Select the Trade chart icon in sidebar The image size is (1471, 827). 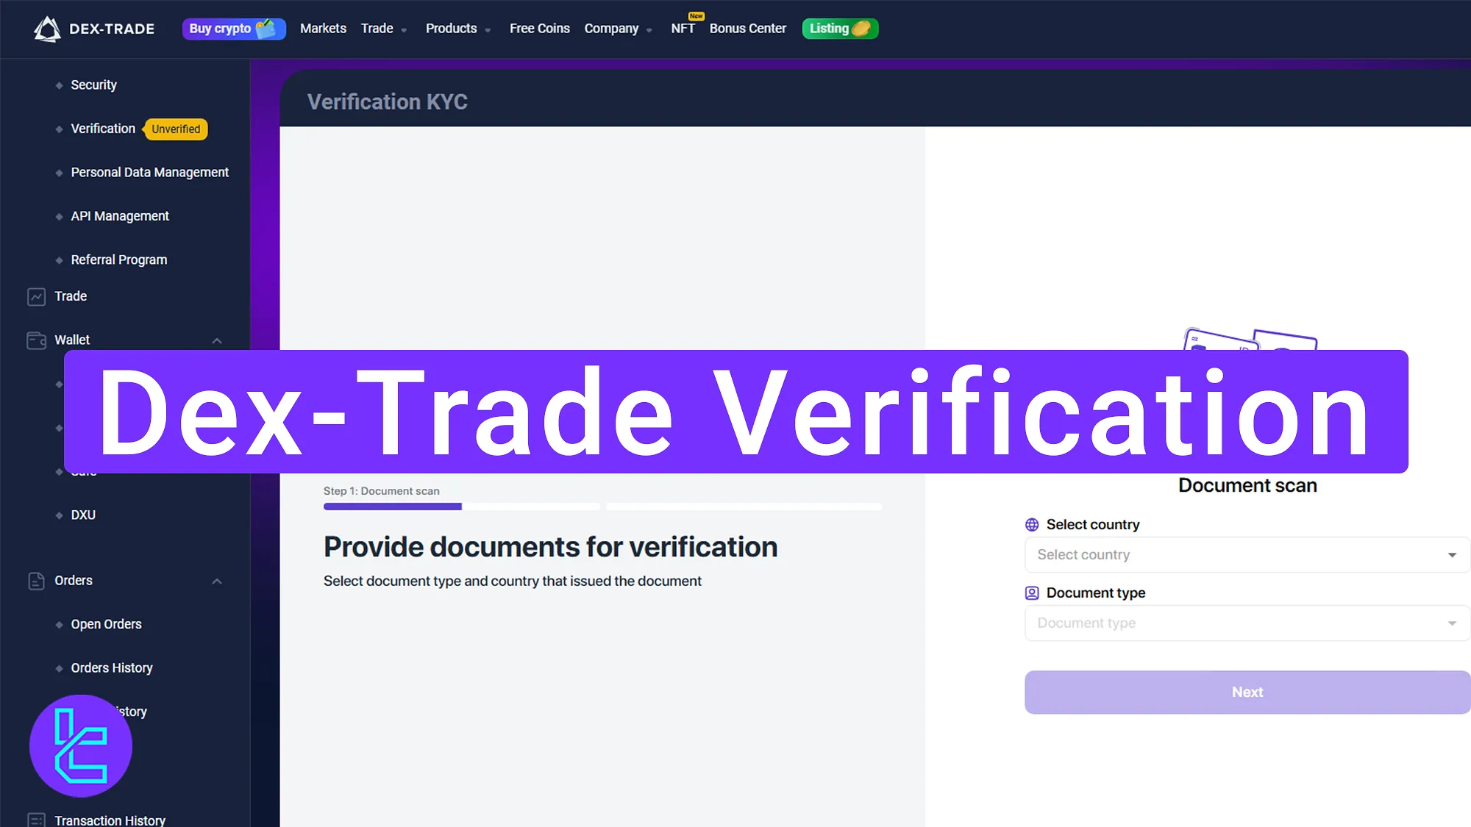(37, 296)
